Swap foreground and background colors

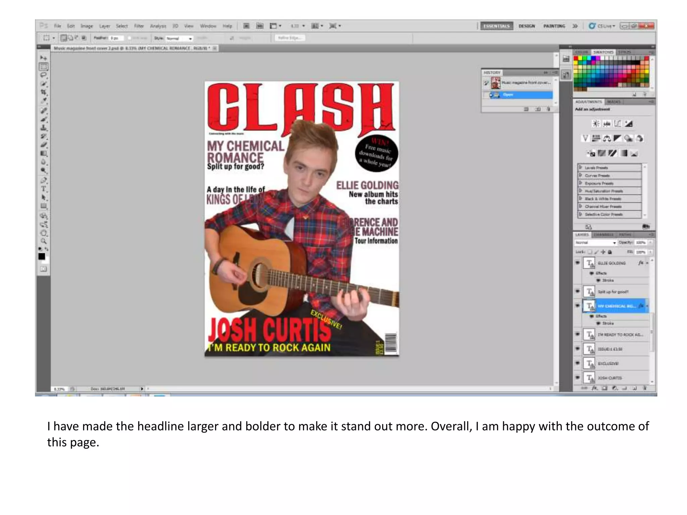(47, 249)
